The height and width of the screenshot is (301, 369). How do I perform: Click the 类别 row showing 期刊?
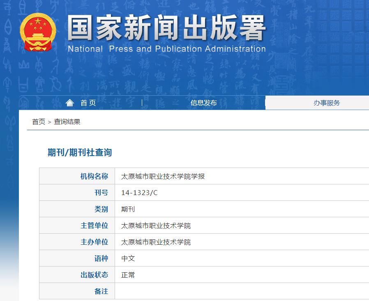coord(128,209)
